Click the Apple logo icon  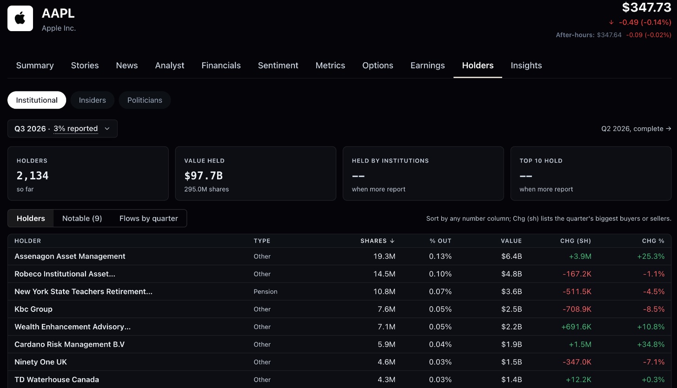[20, 19]
